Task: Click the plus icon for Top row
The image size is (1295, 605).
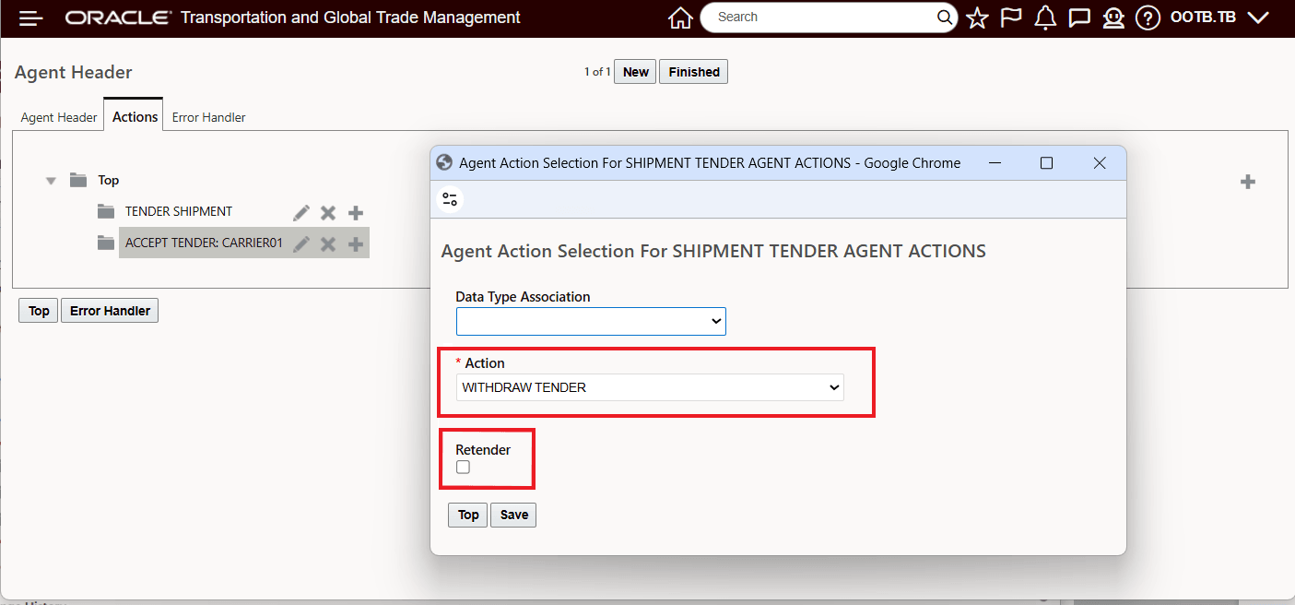Action: [x=1248, y=182]
